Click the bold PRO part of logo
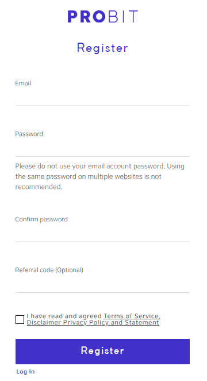This screenshot has height=381, width=207. tap(87, 17)
